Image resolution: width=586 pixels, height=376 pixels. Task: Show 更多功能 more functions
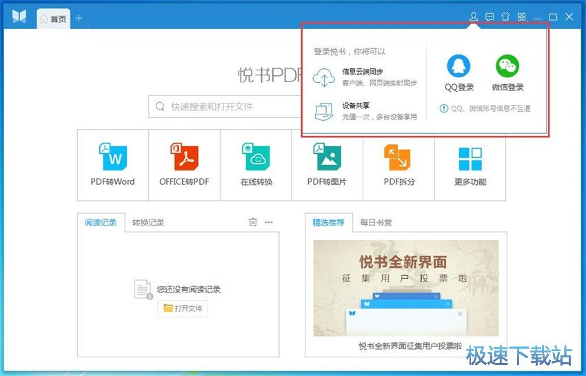470,165
